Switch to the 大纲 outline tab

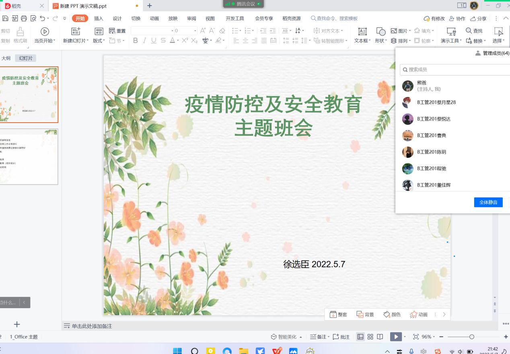(x=6, y=58)
